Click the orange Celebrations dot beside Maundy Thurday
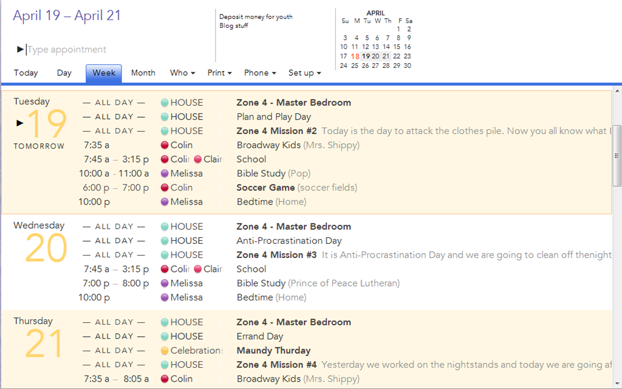Screen dimensions: 622x389 coord(165,351)
